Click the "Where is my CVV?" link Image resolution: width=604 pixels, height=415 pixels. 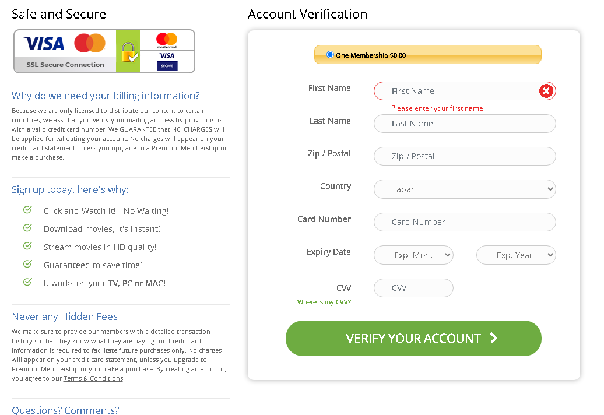point(324,302)
